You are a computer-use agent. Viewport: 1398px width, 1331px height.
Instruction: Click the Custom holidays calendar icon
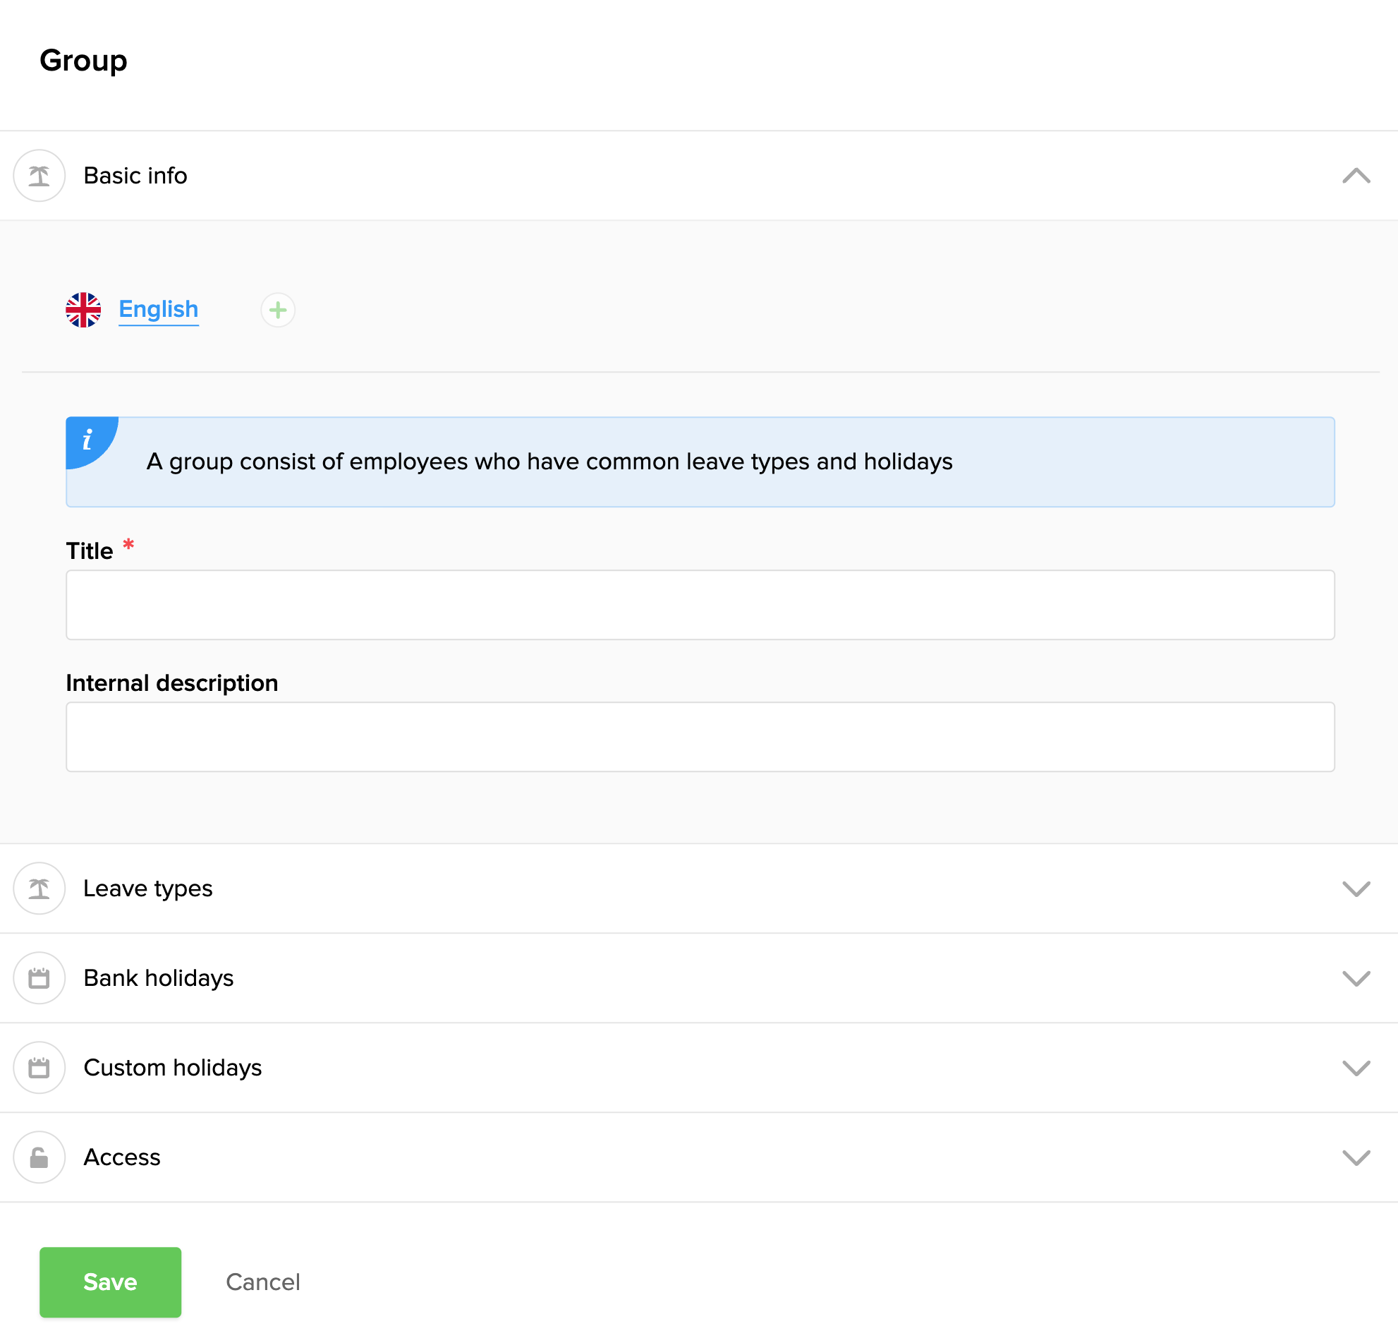point(39,1067)
